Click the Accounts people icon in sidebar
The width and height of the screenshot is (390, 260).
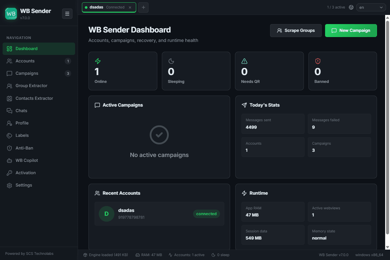(9, 61)
